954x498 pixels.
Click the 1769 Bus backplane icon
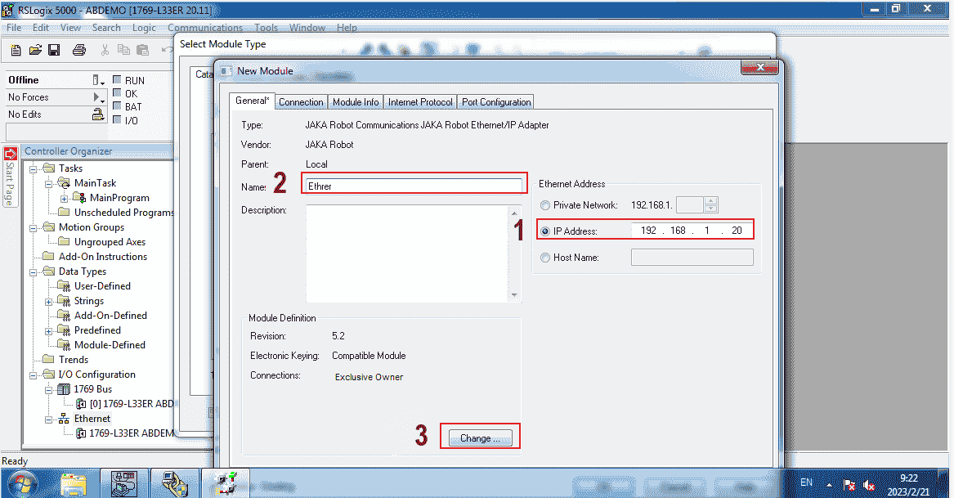(64, 389)
